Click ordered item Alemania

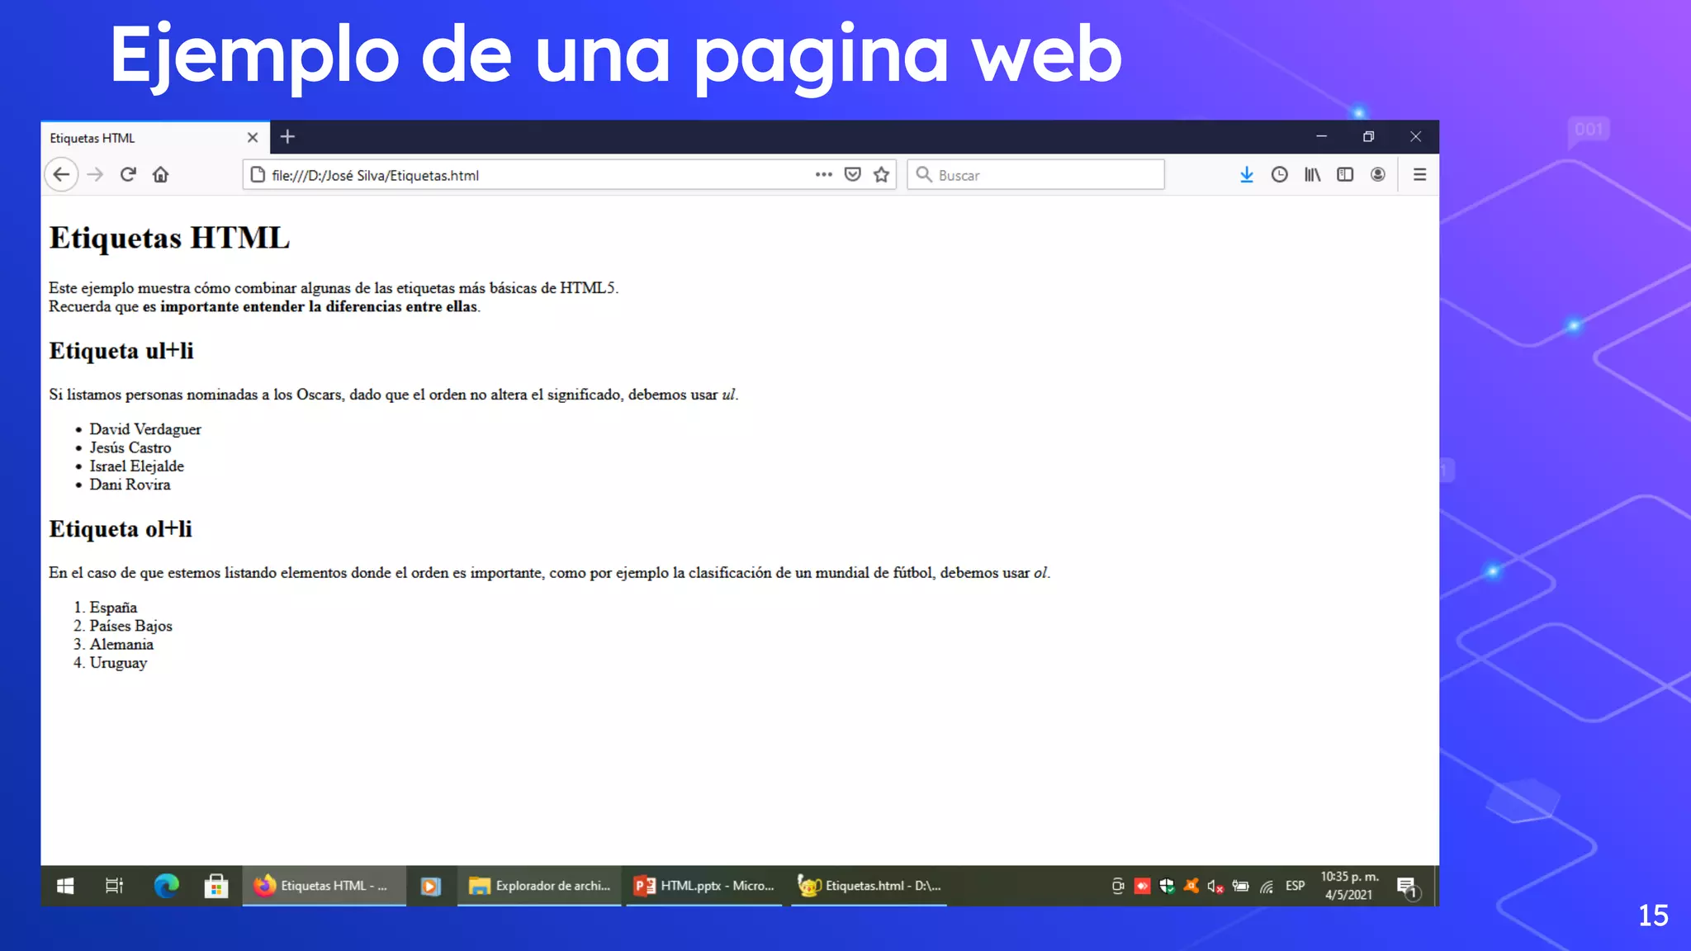(121, 645)
